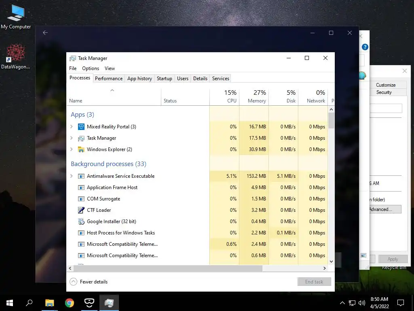Switch to the Performance tab

(109, 79)
